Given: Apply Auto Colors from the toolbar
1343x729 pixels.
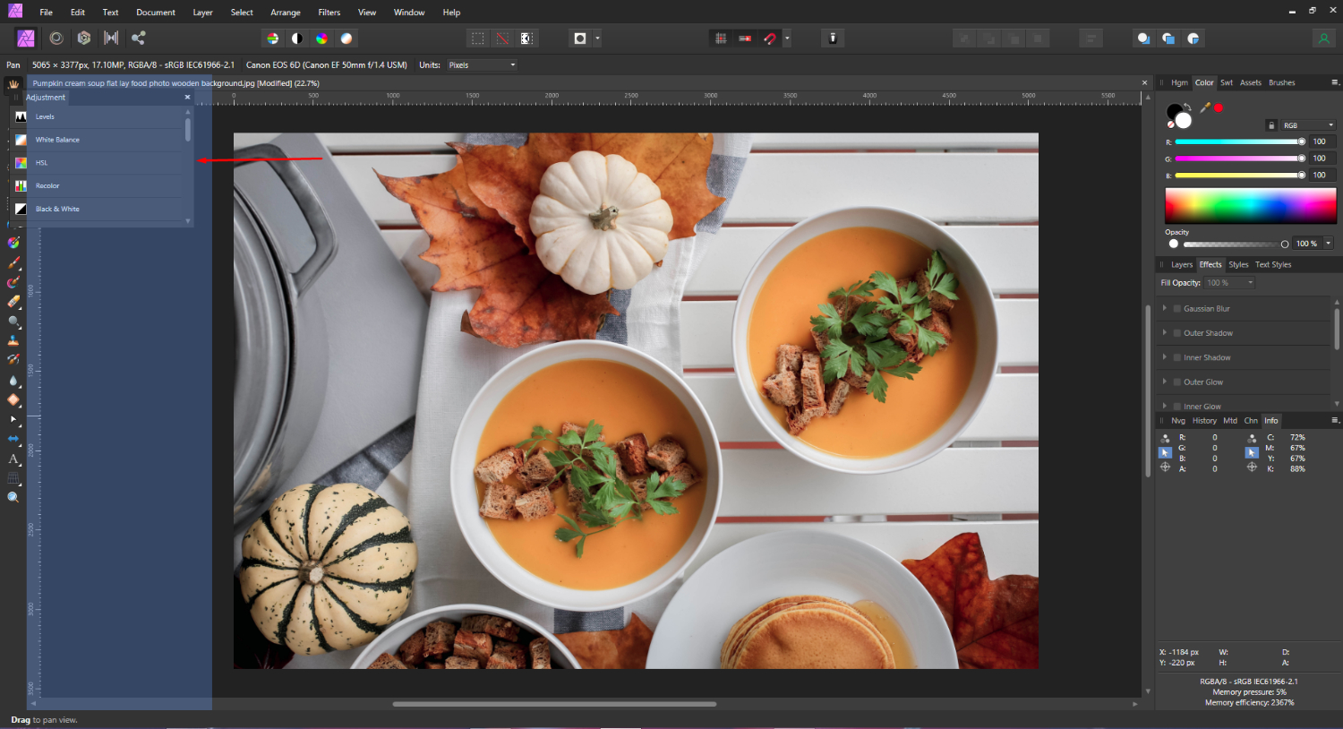Looking at the screenshot, I should [x=321, y=39].
